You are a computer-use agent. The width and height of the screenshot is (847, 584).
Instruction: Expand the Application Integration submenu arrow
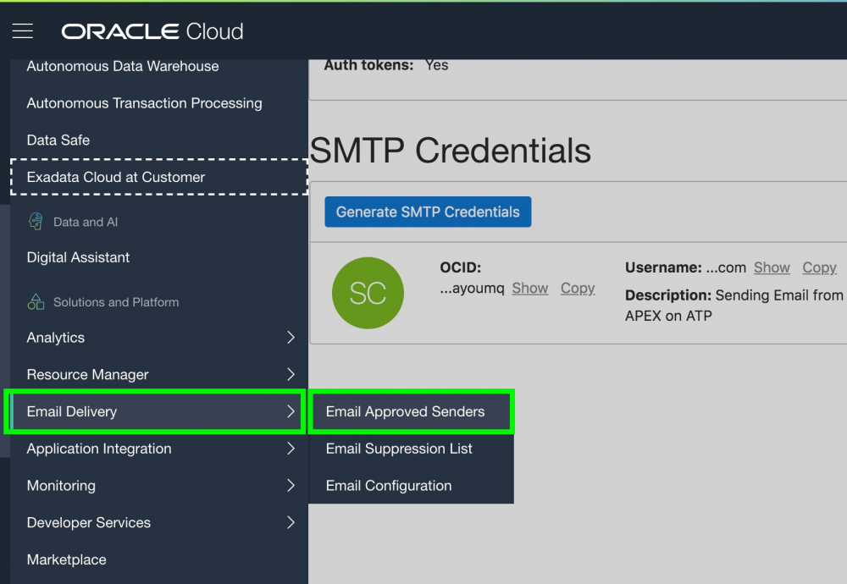(291, 449)
